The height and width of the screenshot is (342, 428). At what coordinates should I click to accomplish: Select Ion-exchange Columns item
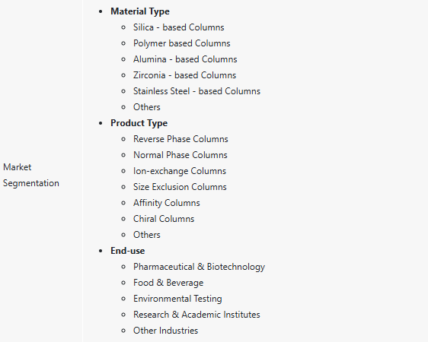180,171
